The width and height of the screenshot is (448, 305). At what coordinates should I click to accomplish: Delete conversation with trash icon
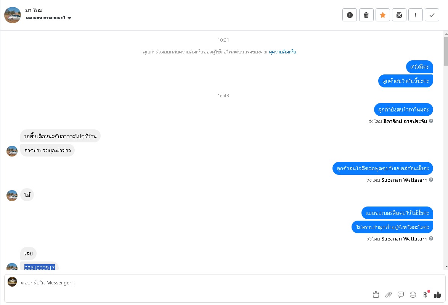click(x=366, y=15)
